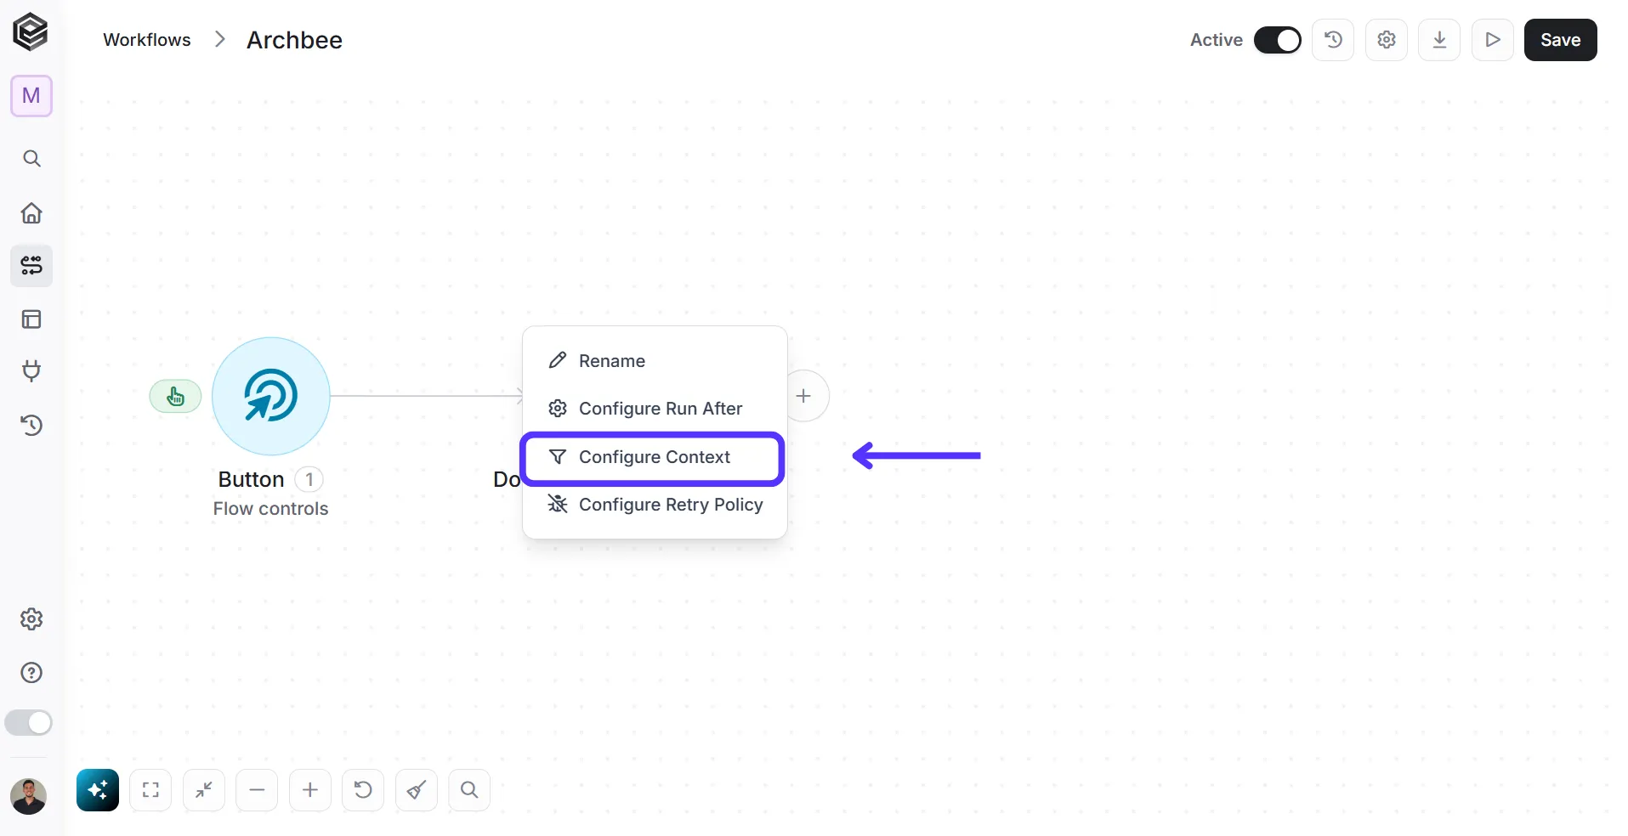Open version history in top toolbar
This screenshot has width=1628, height=836.
[x=1333, y=40]
